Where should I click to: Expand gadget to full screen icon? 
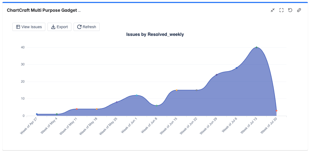281,10
